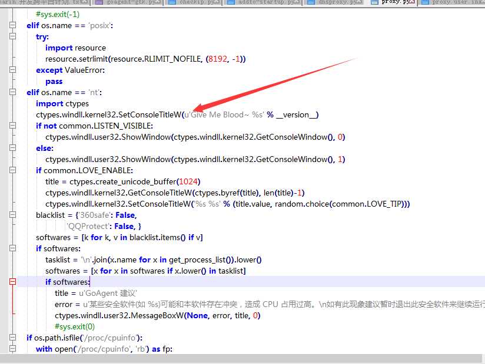Click the '360safe' string in blacklist
This screenshot has width=485, height=364.
95,215
